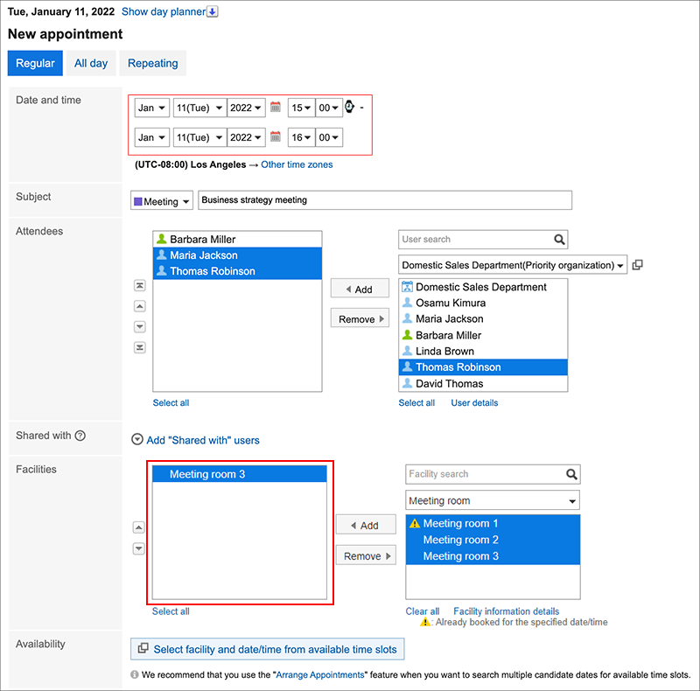Move selected attendees to top of list
The image size is (700, 691).
click(x=140, y=285)
